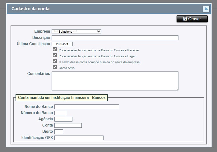
Task: Open the Empresa selection dropdown
Action: [x=76, y=31]
